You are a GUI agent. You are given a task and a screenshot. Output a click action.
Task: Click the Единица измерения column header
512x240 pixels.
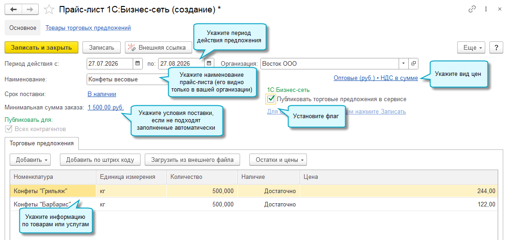[131, 177]
